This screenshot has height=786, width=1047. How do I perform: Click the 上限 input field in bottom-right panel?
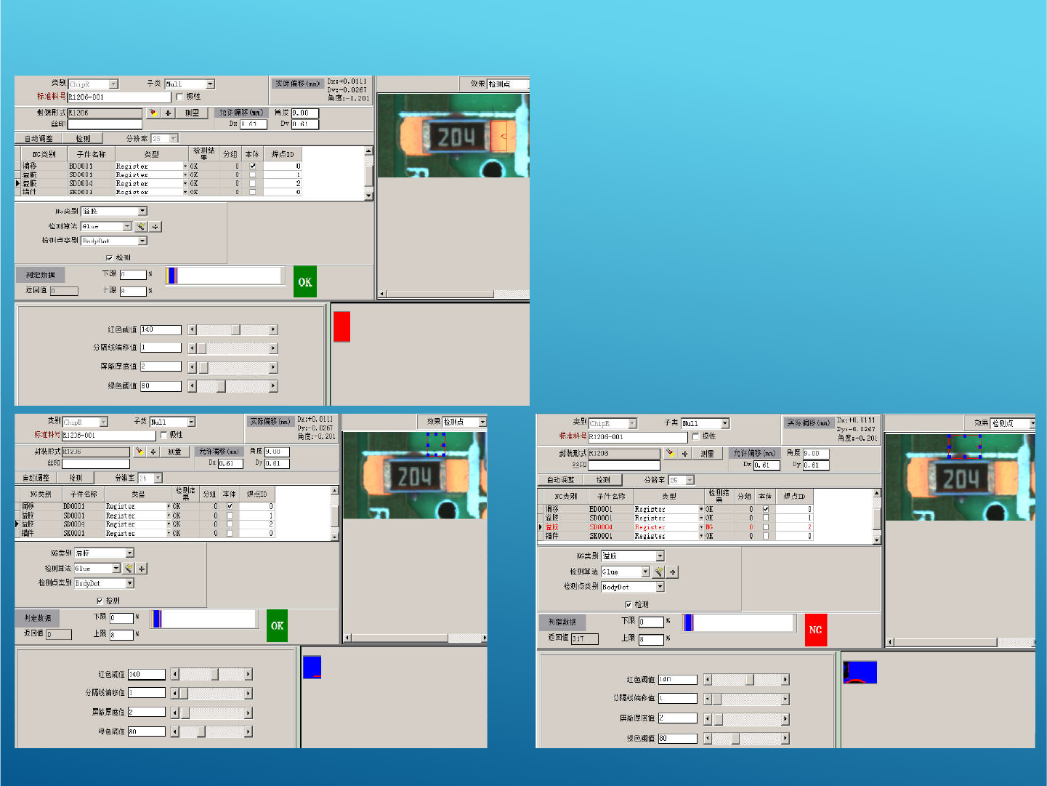pyautogui.click(x=651, y=639)
